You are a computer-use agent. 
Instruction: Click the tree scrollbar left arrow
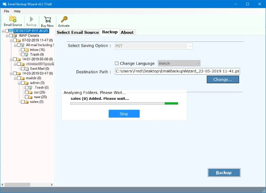click(3, 185)
